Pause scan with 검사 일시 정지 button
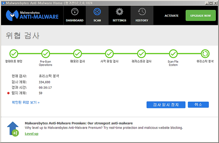 point(166,105)
